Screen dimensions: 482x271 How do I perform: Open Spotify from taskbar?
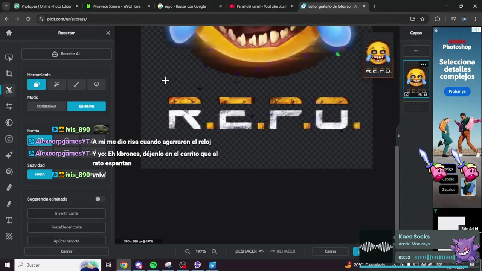coord(153,265)
